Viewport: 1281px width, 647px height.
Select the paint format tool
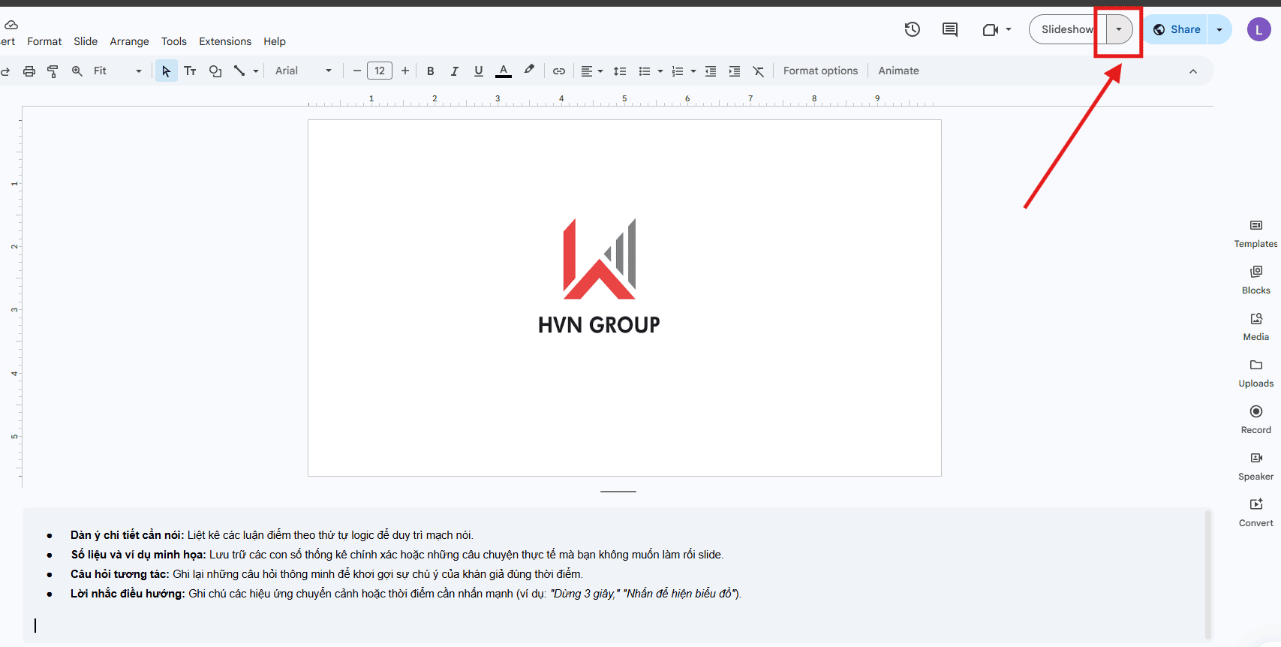coord(53,71)
